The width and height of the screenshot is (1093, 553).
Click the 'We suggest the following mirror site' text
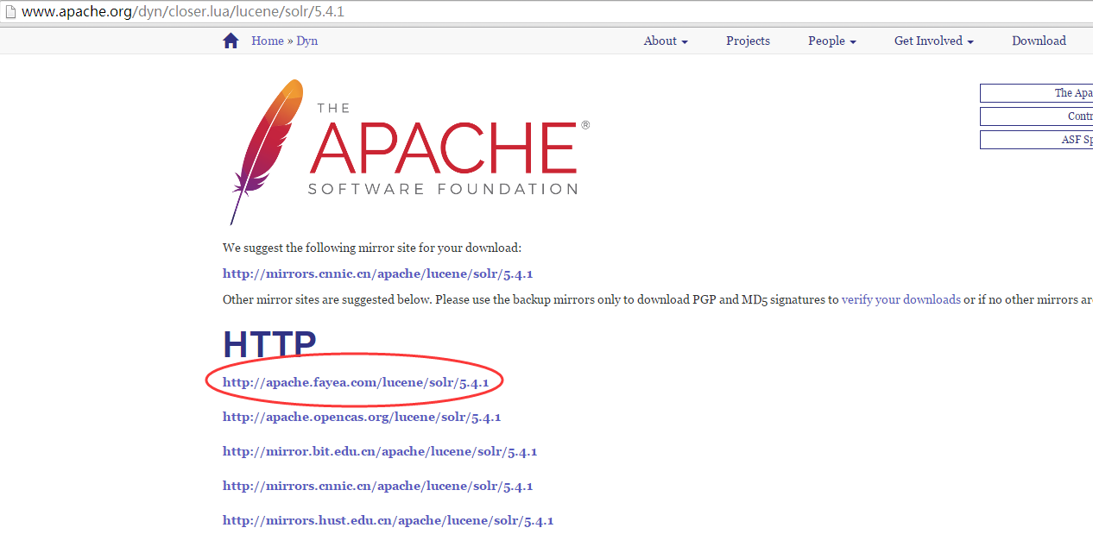(372, 248)
